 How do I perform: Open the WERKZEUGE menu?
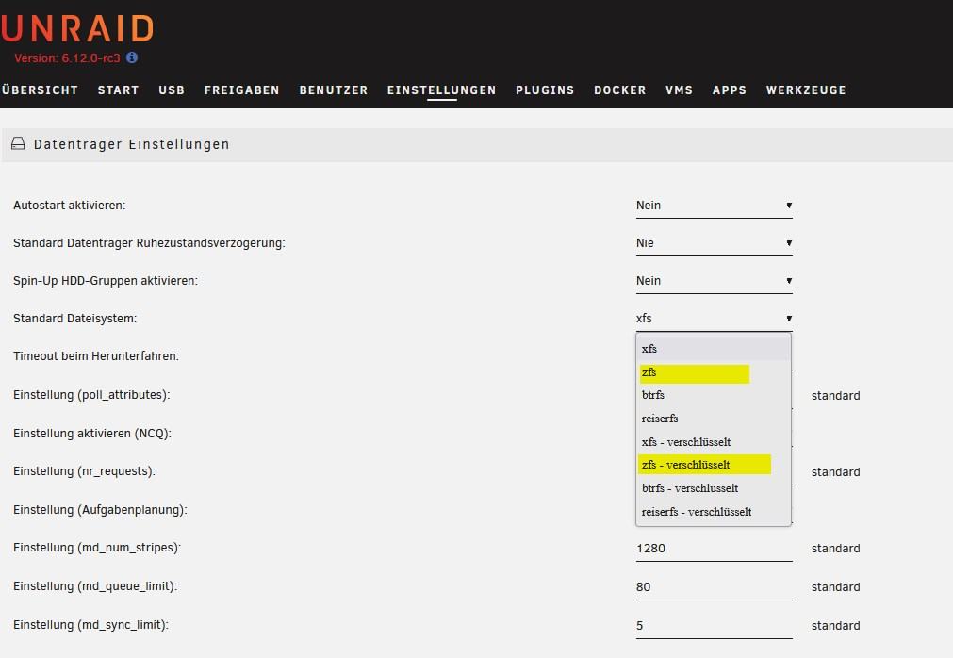[806, 90]
